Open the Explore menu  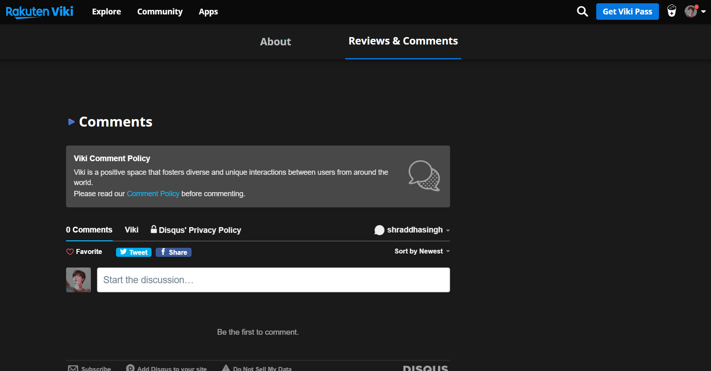pyautogui.click(x=107, y=12)
